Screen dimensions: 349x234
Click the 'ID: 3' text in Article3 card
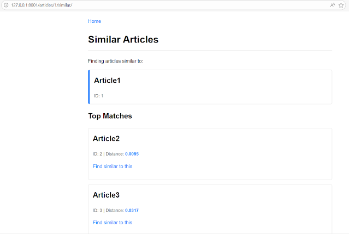[97, 210]
